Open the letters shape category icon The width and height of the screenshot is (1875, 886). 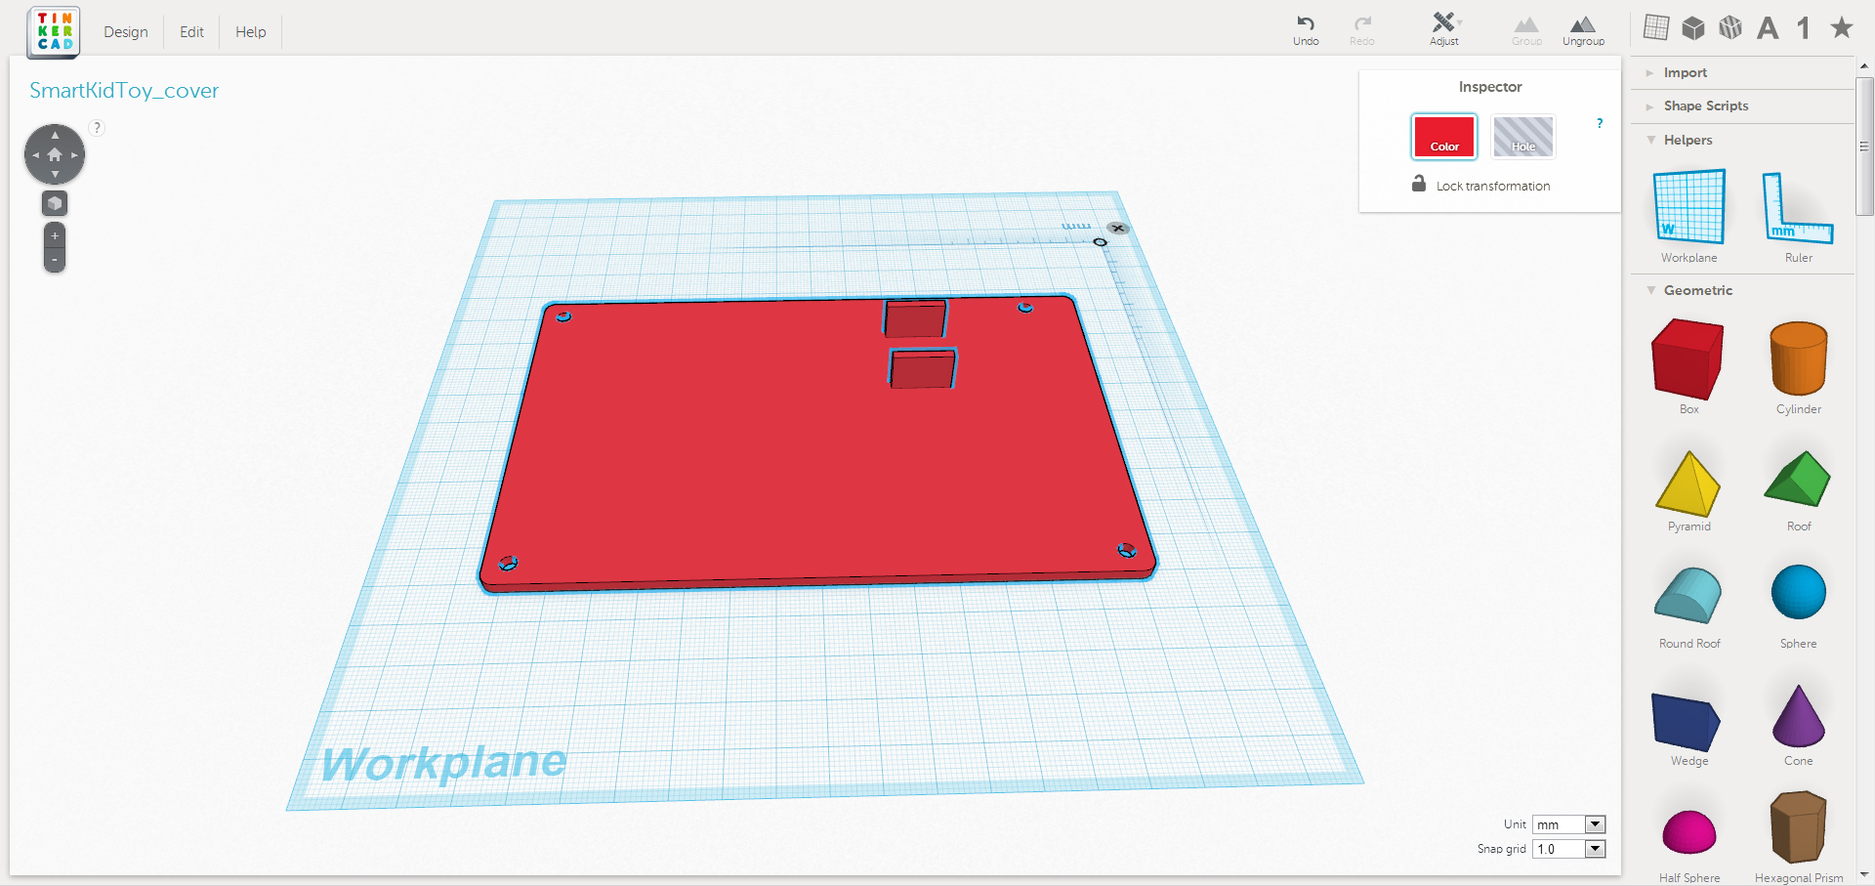point(1768,27)
